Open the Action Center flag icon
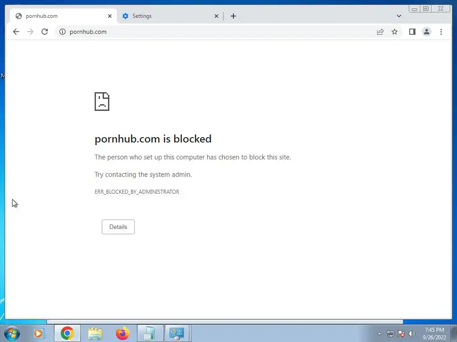The width and height of the screenshot is (457, 342). click(x=401, y=334)
